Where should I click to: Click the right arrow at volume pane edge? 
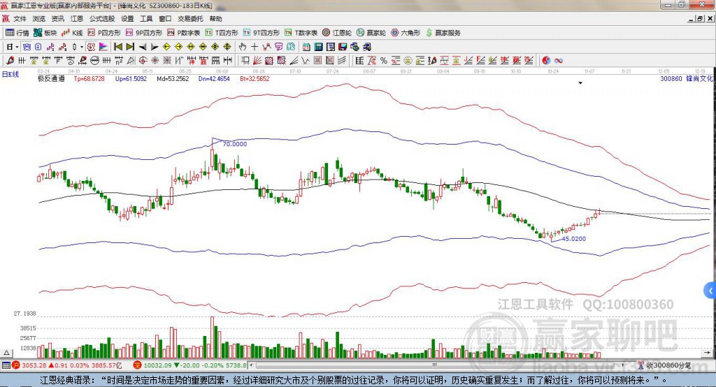[708, 352]
